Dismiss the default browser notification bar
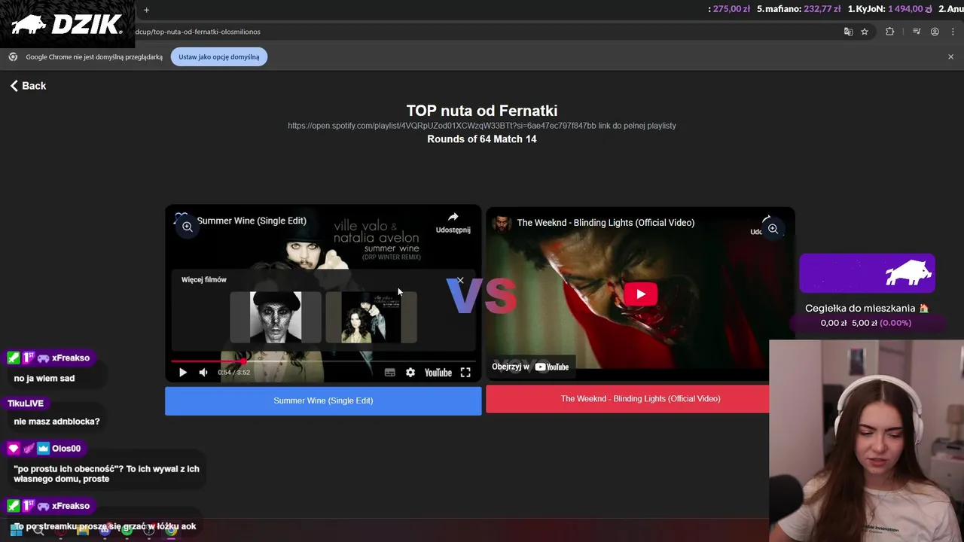This screenshot has height=542, width=964. (x=950, y=56)
